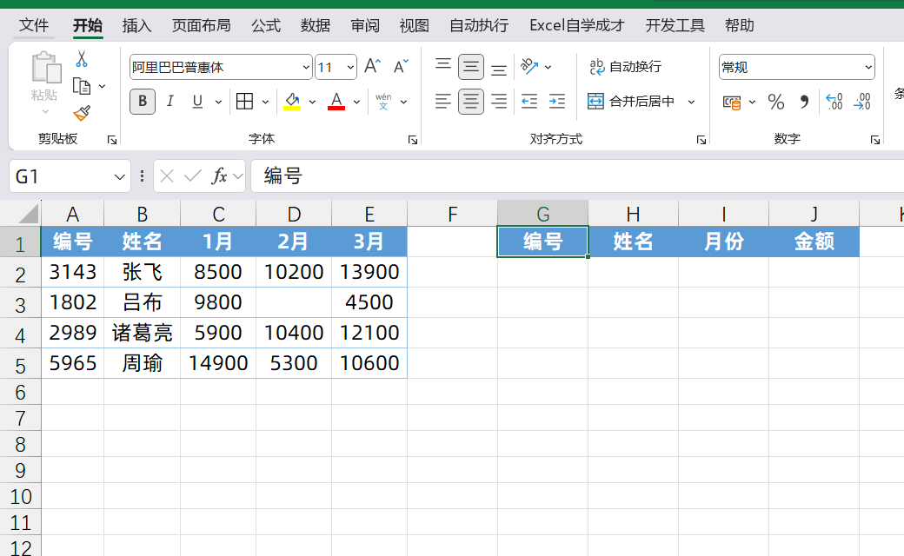This screenshot has height=556, width=904.
Task: Increase decimal places
Action: pyautogui.click(x=834, y=102)
